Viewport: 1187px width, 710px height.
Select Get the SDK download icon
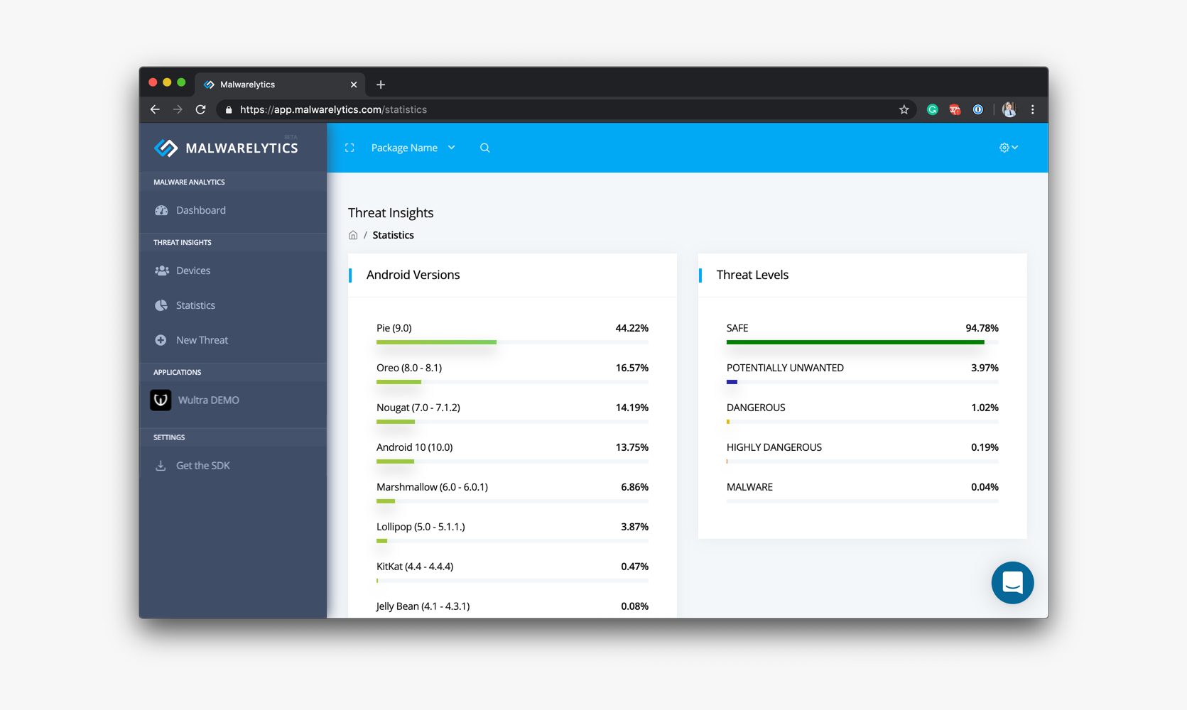[x=161, y=465]
